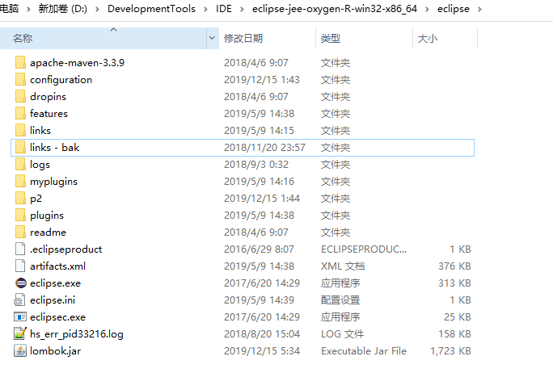Navigate to 新加卷 (D:) in breadcrumb
Viewport: 553px width, 373px height.
[x=67, y=10]
